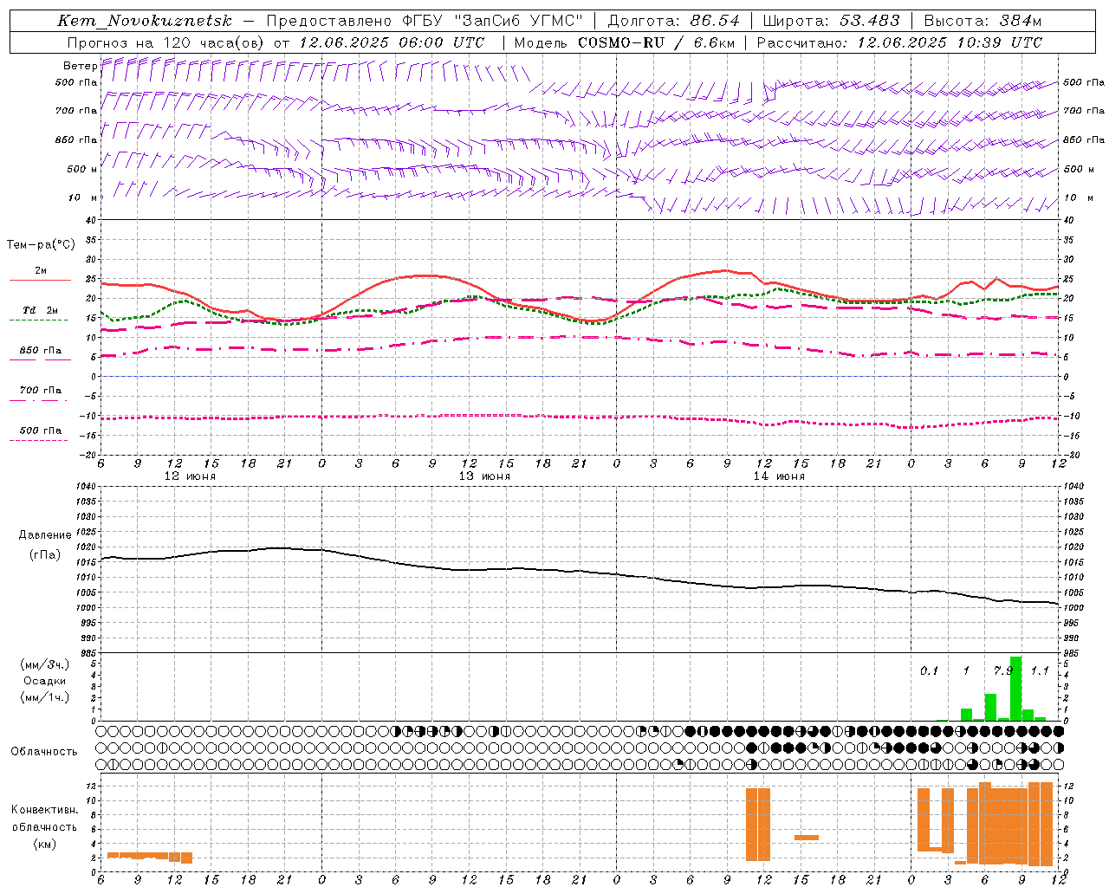This screenshot has width=1109, height=887.
Task: Click the Конвективн. panel label
Action: (45, 810)
